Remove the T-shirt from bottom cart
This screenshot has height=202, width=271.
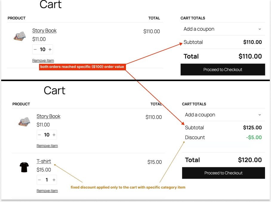click(x=47, y=190)
